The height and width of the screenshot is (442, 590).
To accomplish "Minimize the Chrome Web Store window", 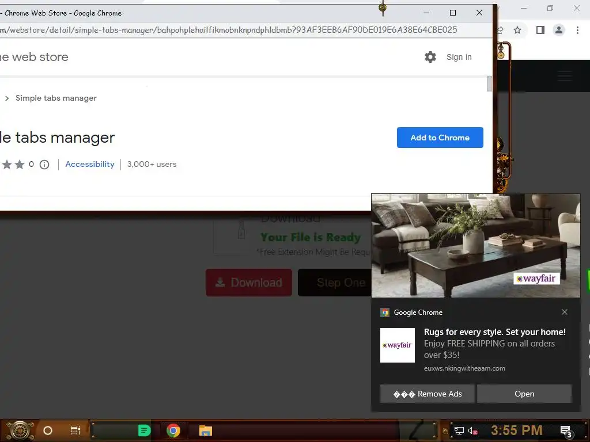I will [x=426, y=13].
